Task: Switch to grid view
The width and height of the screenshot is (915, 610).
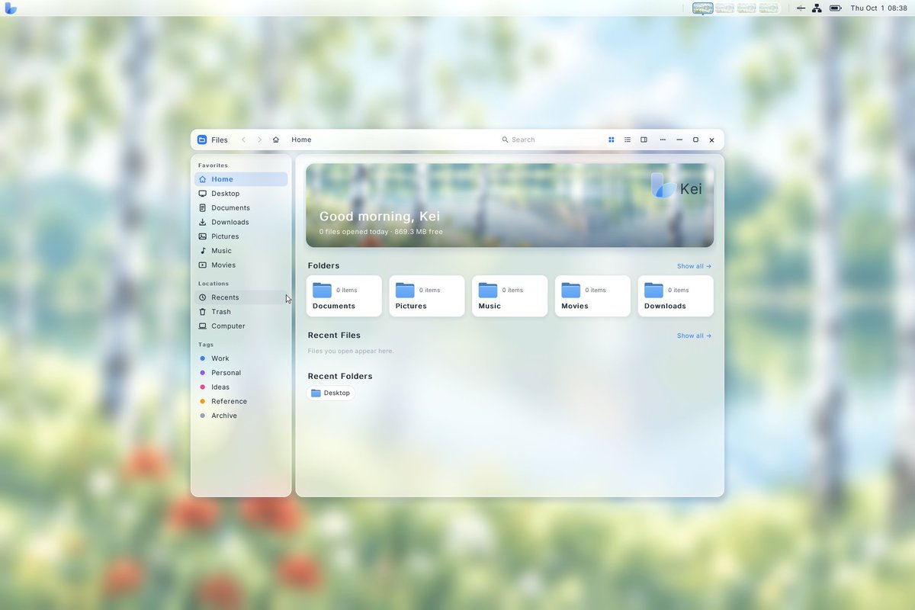Action: [612, 140]
